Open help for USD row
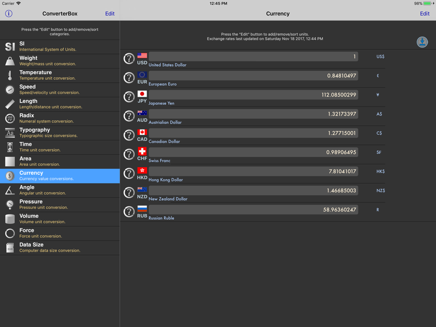 tap(129, 59)
